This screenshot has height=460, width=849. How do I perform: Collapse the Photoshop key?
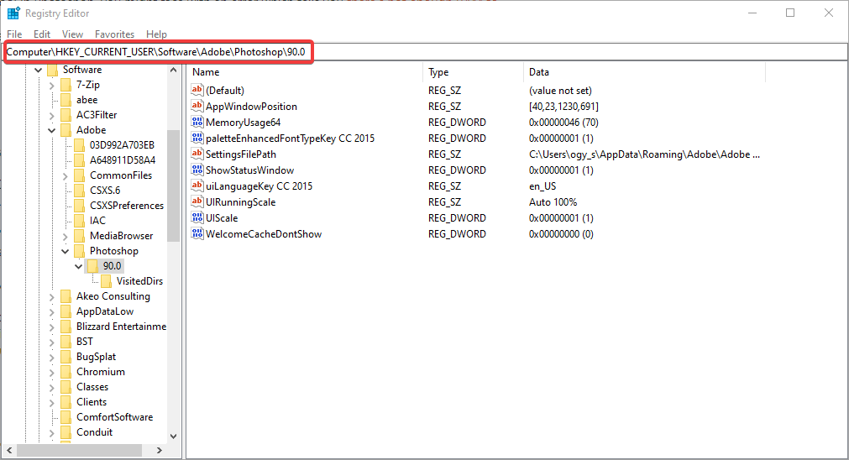coord(65,251)
